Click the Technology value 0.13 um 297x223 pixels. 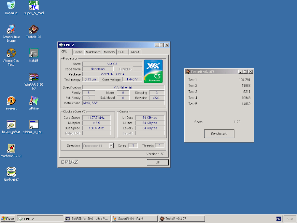click(91, 79)
